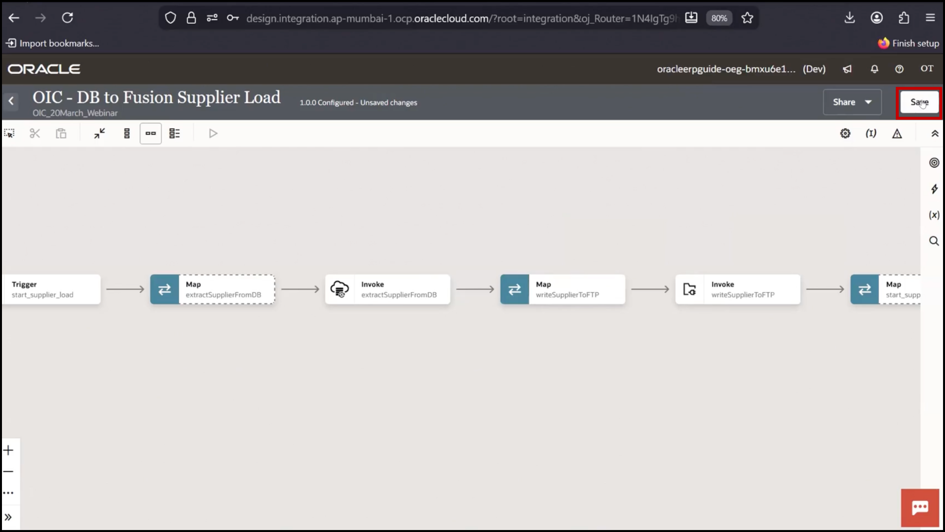Click the collapse/shrink arrows icon

coord(99,133)
